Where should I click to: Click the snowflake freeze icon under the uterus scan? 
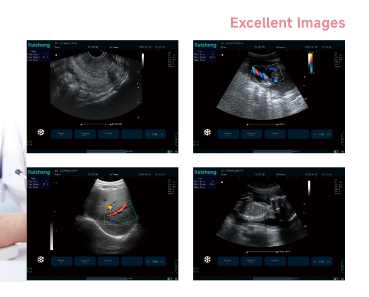(41, 132)
